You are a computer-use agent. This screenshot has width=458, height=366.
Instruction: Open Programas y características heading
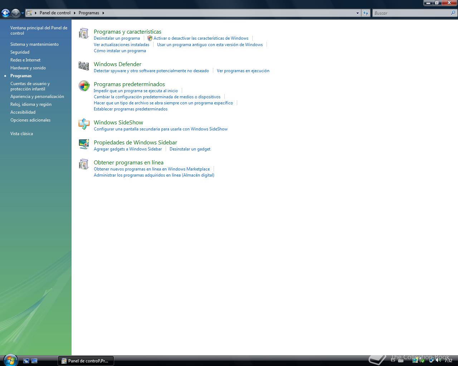pyautogui.click(x=127, y=32)
